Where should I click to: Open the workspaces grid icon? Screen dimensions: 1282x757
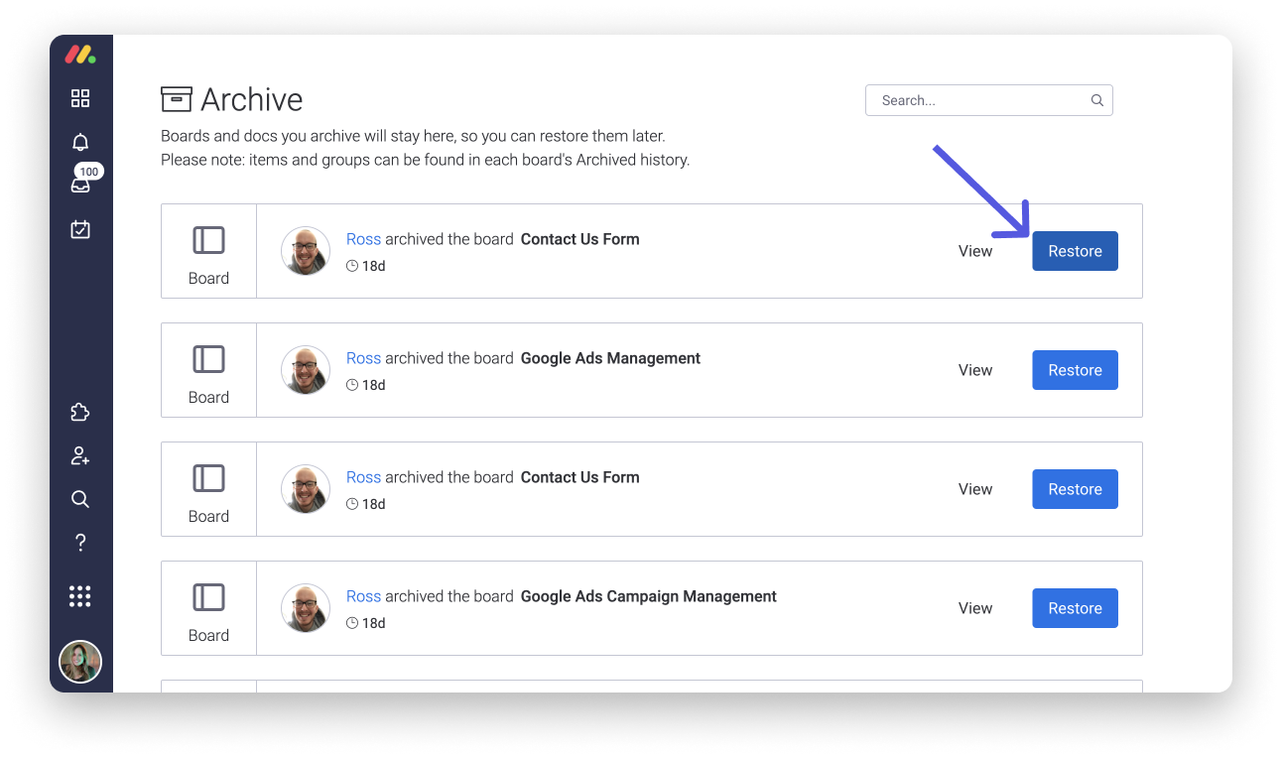pyautogui.click(x=80, y=98)
